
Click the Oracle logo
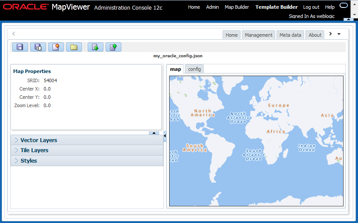coord(25,7)
